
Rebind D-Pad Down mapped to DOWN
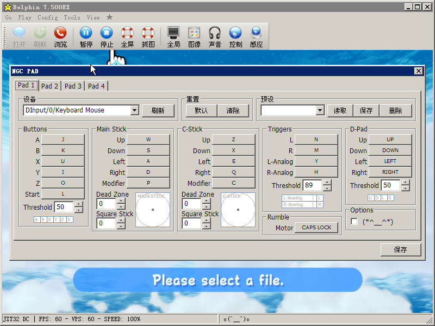(x=390, y=151)
